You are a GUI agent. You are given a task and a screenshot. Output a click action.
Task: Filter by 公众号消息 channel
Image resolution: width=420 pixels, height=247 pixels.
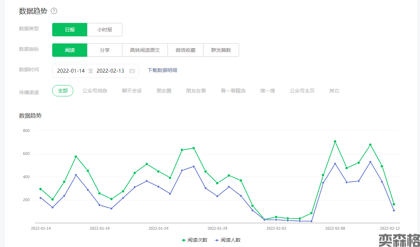(95, 91)
